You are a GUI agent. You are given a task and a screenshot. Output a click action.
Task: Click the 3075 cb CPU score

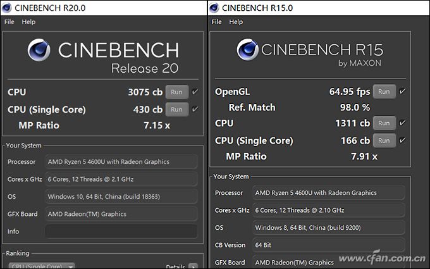[x=145, y=92]
